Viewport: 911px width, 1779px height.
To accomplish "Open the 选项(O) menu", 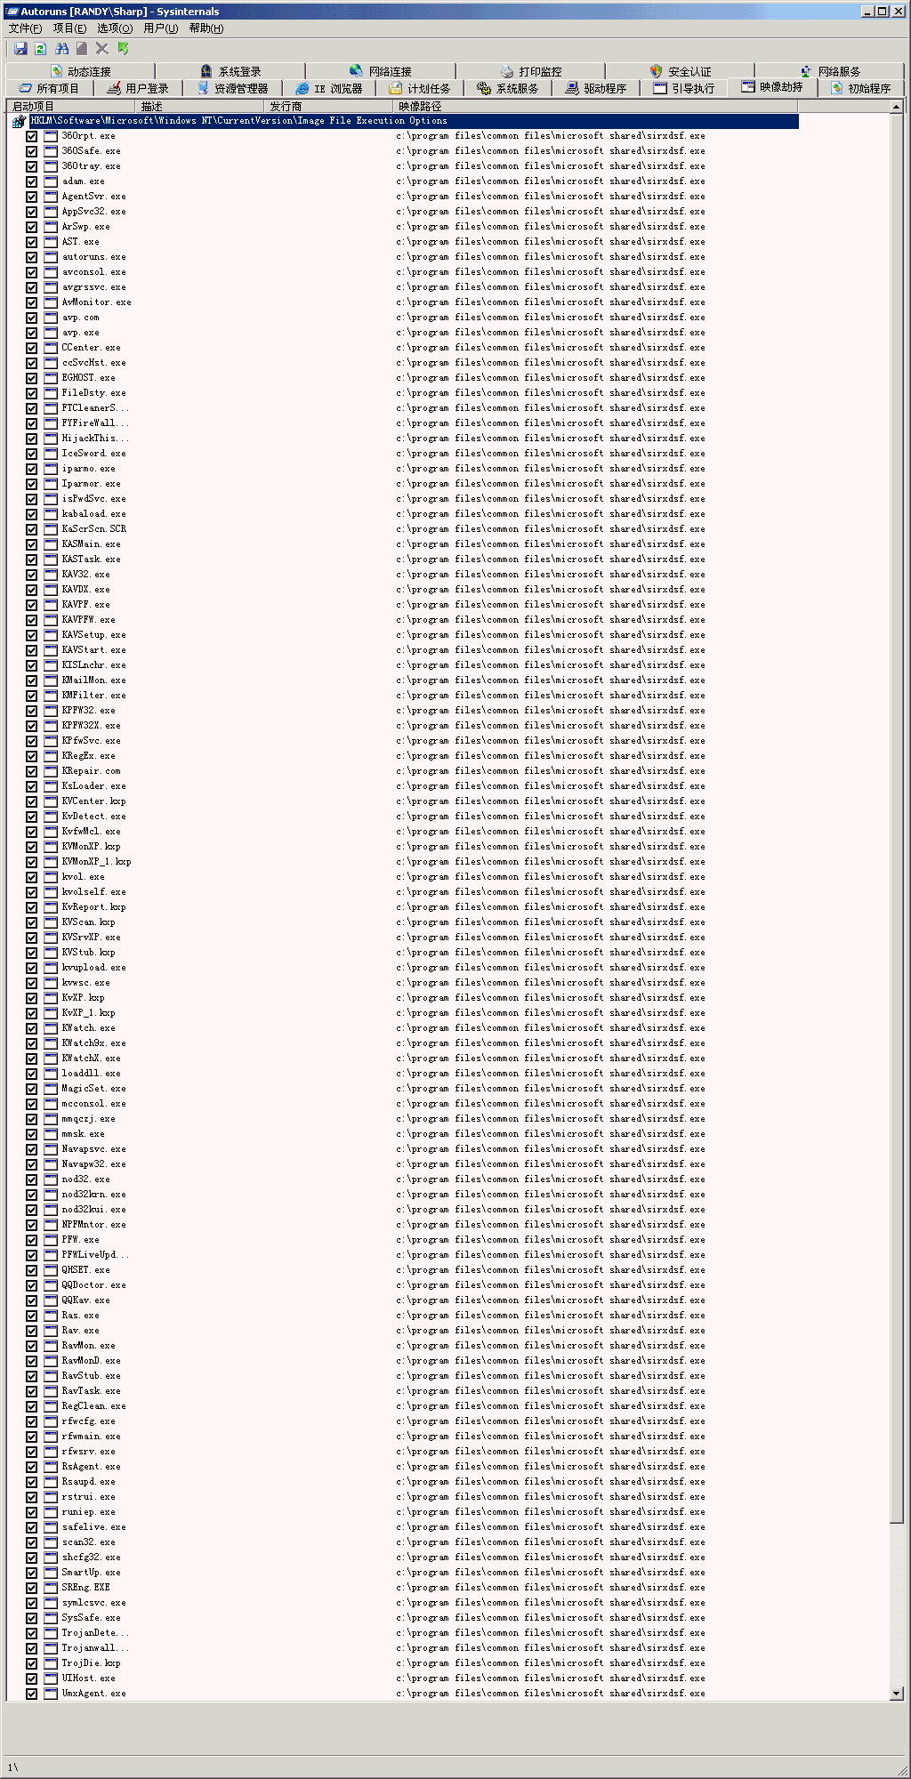I will (114, 28).
